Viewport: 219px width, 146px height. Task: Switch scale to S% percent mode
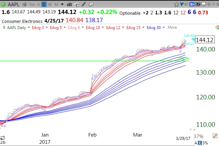(x=205, y=143)
